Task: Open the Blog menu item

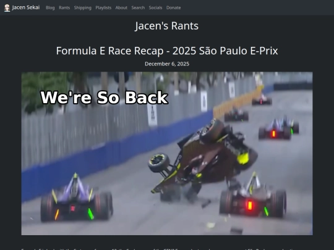Action: (50, 7)
